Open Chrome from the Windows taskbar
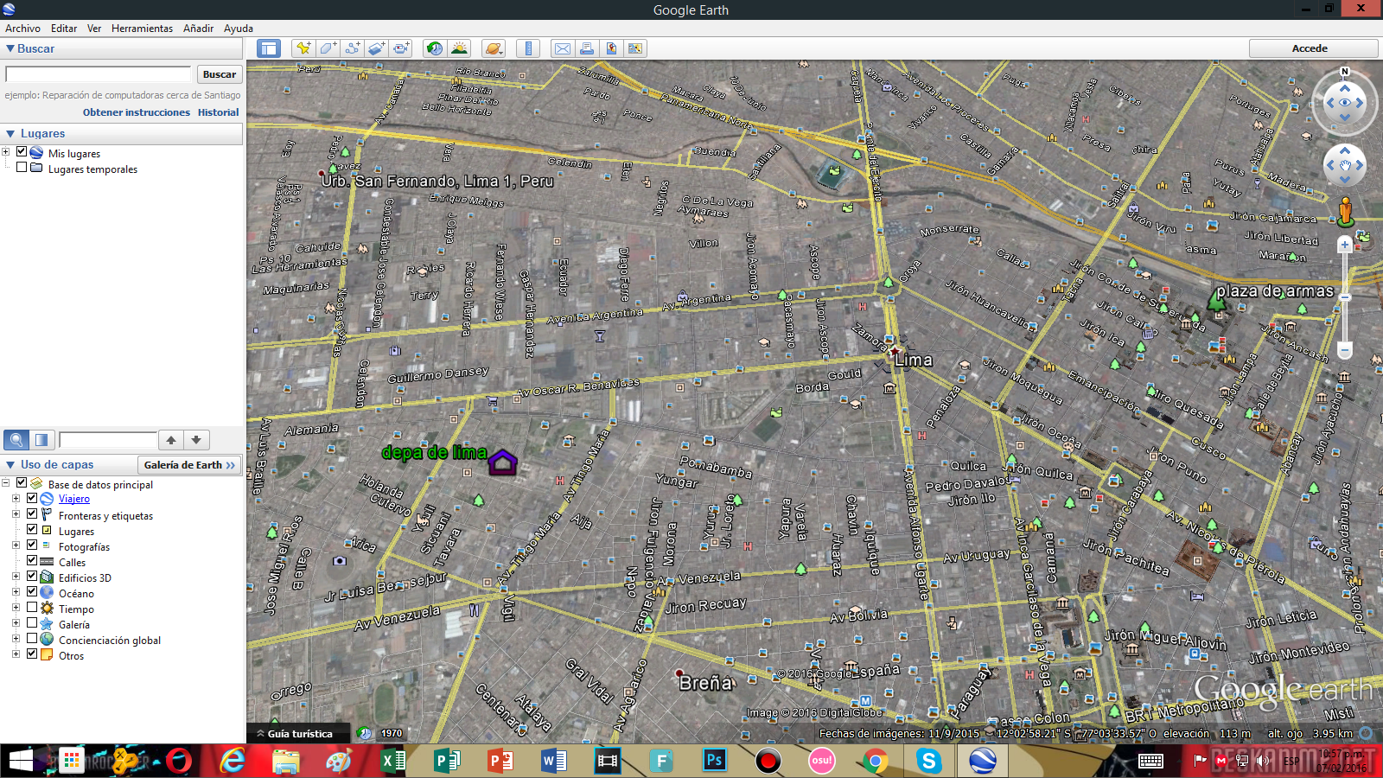The width and height of the screenshot is (1383, 778). [x=875, y=761]
